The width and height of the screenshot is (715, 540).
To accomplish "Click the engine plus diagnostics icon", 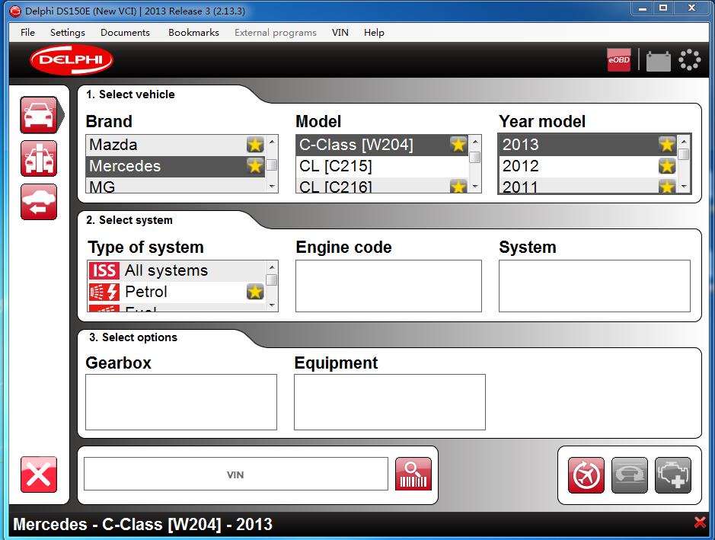I will coord(673,475).
